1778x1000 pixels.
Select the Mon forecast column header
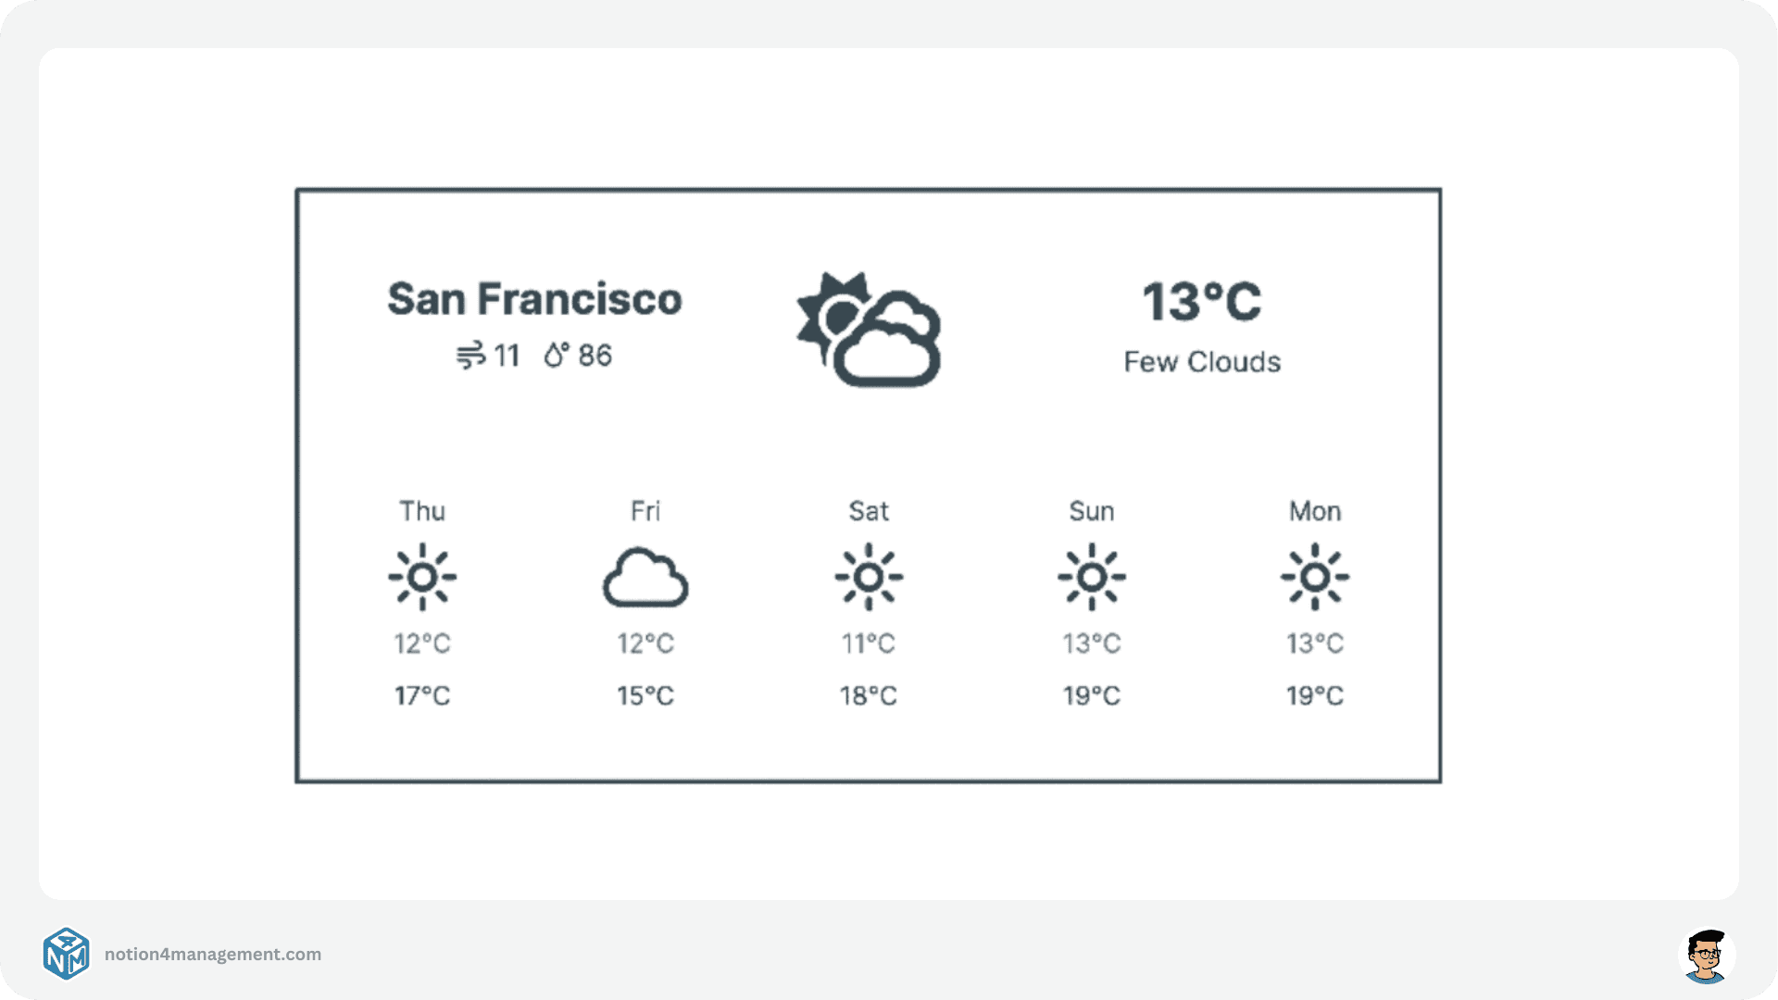coord(1315,510)
